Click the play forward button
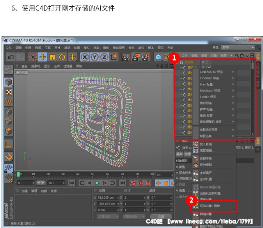 click(97, 183)
